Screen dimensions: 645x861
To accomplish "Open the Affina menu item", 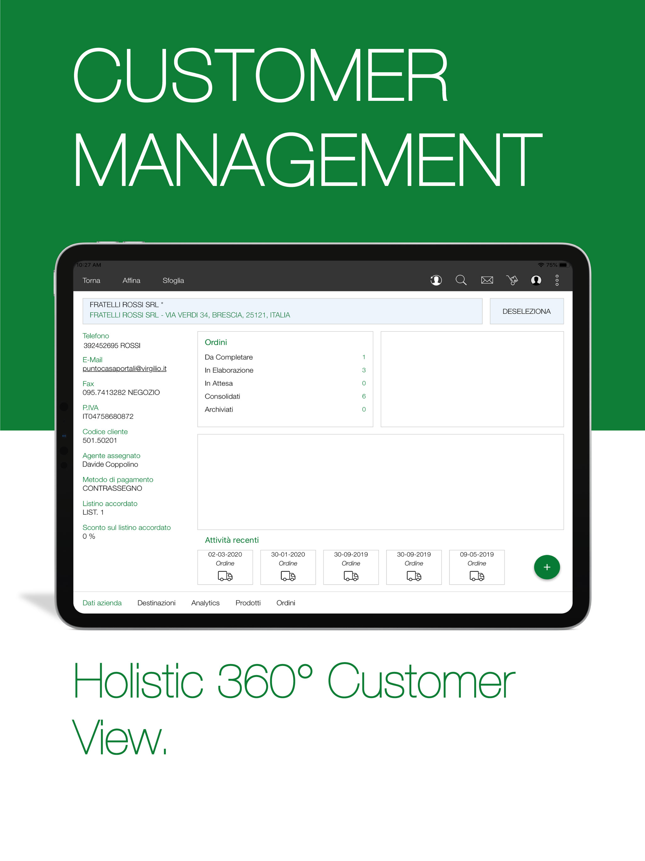I will pyautogui.click(x=132, y=280).
